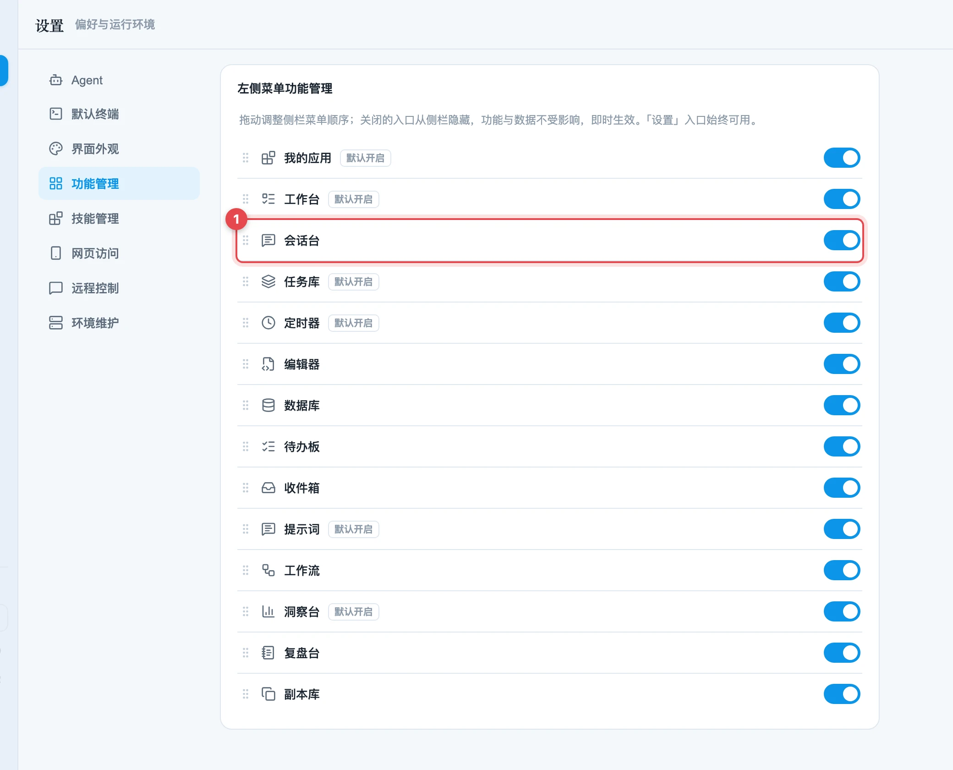This screenshot has width=953, height=770.
Task: Select 功能管理 in settings menu
Action: [119, 184]
